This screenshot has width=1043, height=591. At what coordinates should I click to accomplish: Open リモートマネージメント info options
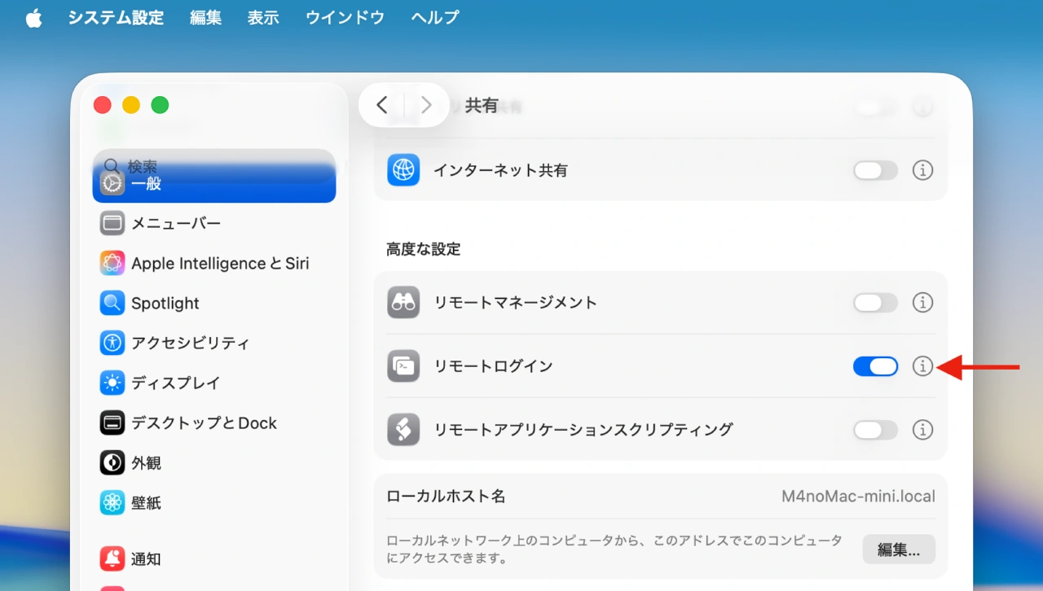(x=922, y=302)
